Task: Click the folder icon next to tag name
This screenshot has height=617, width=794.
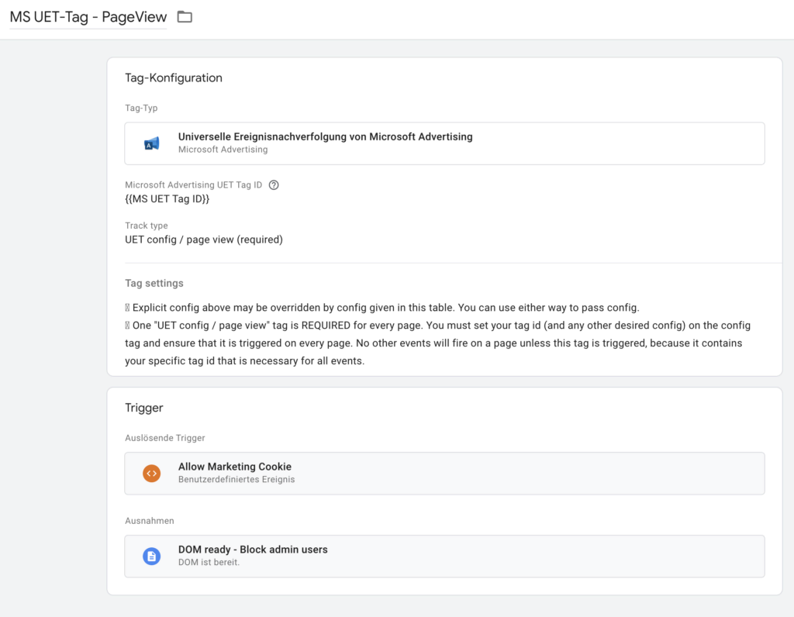Action: 185,17
